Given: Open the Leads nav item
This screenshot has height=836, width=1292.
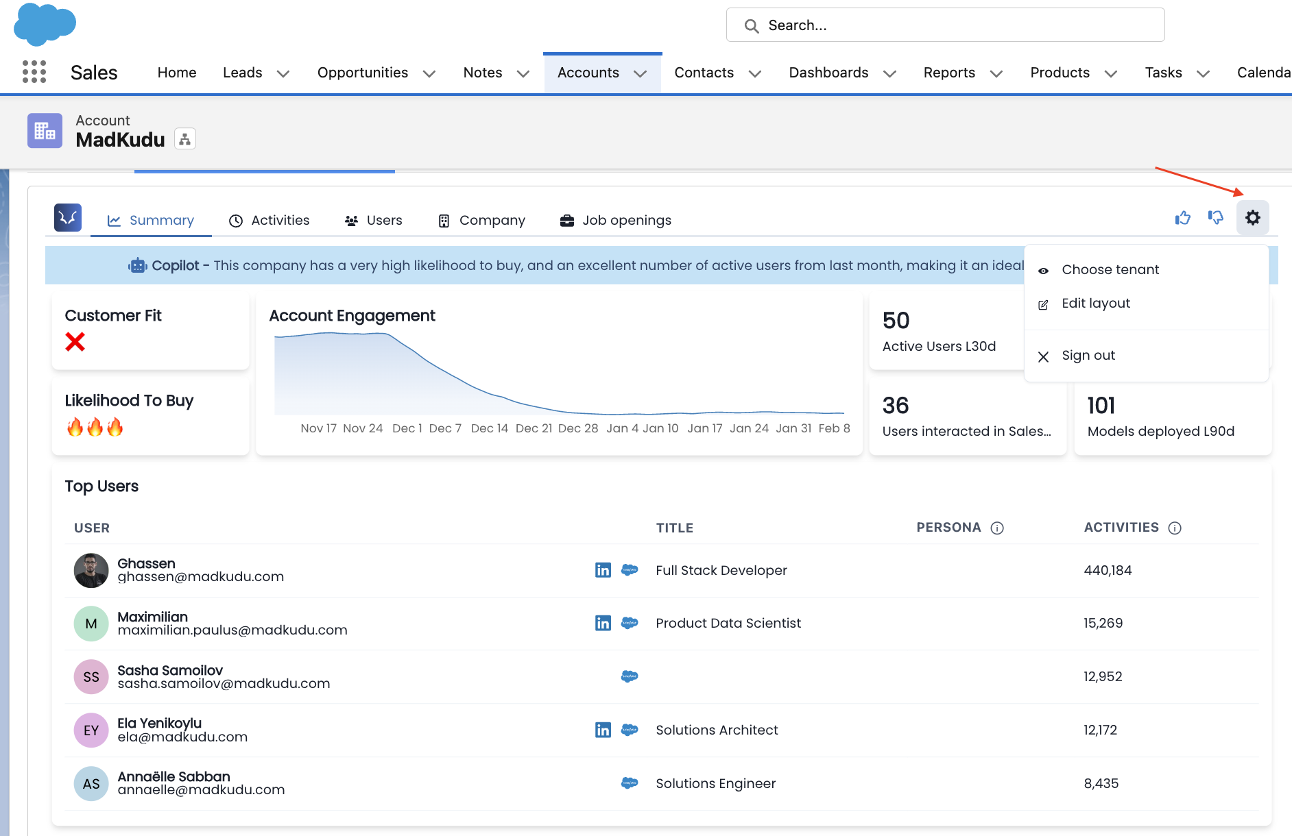Looking at the screenshot, I should (242, 73).
